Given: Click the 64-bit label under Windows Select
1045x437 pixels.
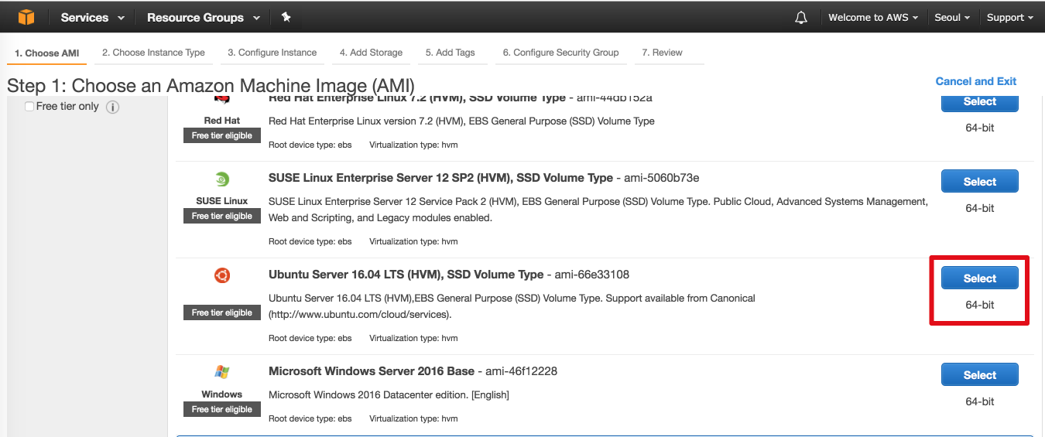Looking at the screenshot, I should pyautogui.click(x=979, y=401).
